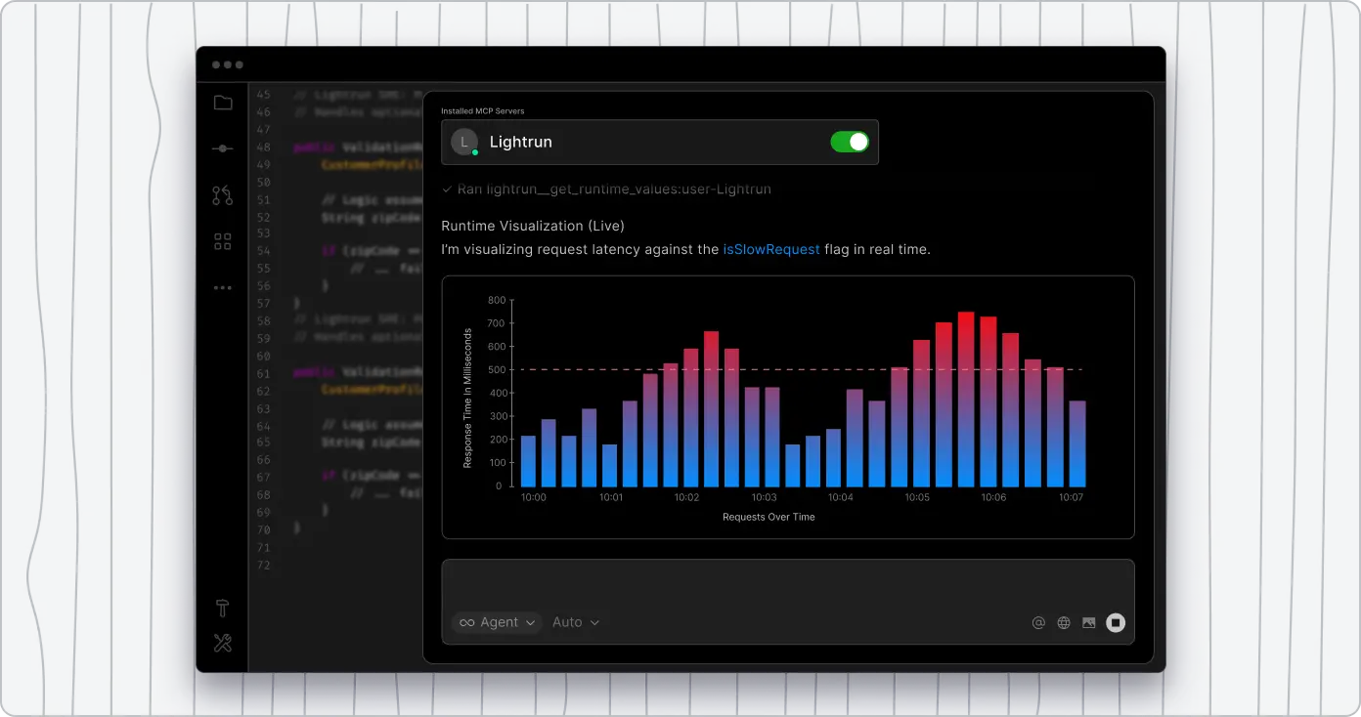Click the @ mention icon in the chat box
This screenshot has height=717, width=1361.
point(1038,622)
